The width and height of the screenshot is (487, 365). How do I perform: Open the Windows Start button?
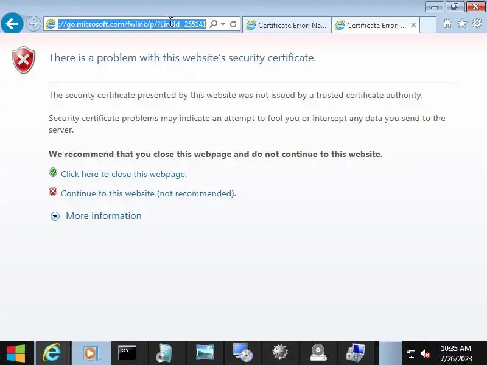[x=16, y=353]
